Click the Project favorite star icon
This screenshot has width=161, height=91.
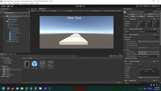pyautogui.click(x=117, y=56)
